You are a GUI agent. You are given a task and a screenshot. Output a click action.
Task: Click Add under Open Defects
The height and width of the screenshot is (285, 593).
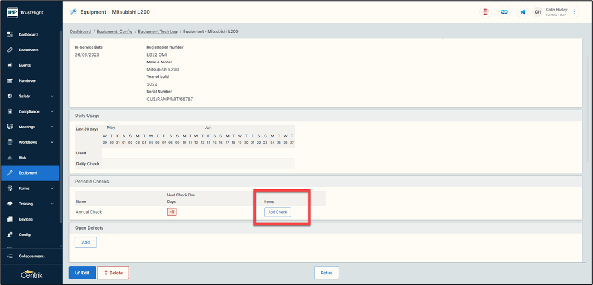click(x=86, y=242)
